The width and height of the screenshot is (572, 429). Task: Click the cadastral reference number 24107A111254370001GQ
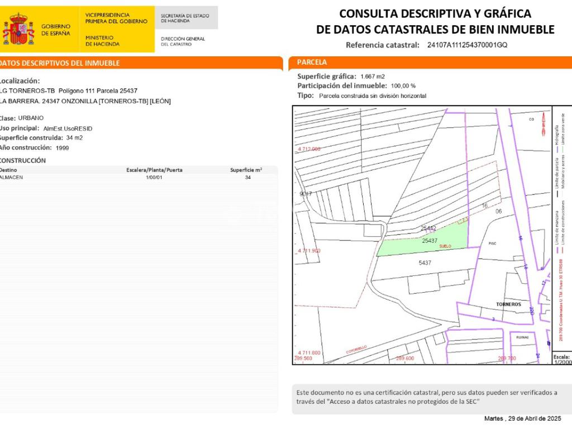click(x=467, y=45)
